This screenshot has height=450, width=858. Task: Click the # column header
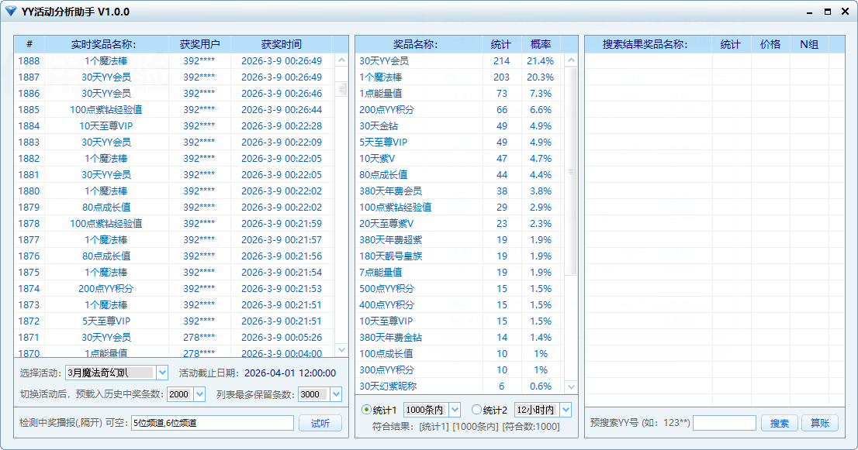tap(29, 44)
